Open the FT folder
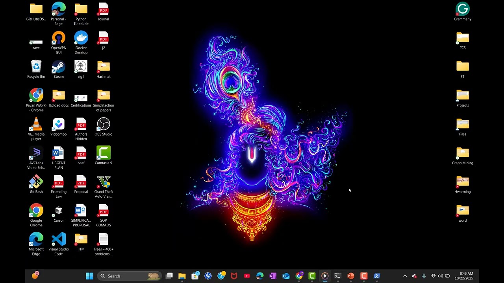 point(463,66)
